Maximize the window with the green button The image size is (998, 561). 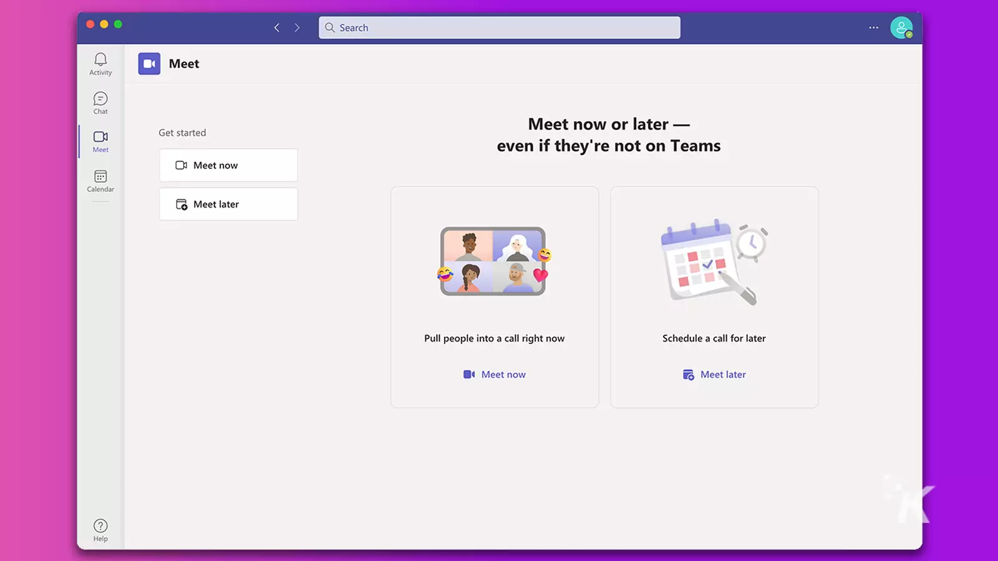coord(118,24)
